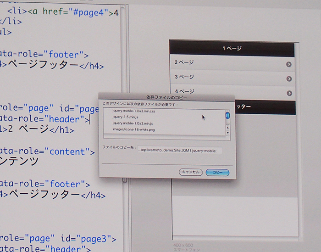The width and height of the screenshot is (321, 252).
Task: Select jquery-1.5.min.js in the dependency list
Action: pos(125,117)
